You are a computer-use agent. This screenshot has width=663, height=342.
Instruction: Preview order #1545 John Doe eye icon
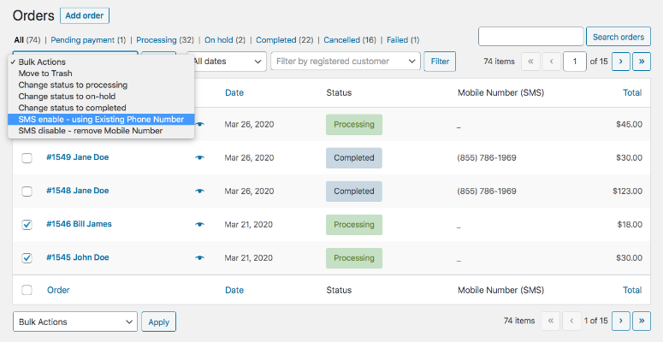tap(200, 258)
